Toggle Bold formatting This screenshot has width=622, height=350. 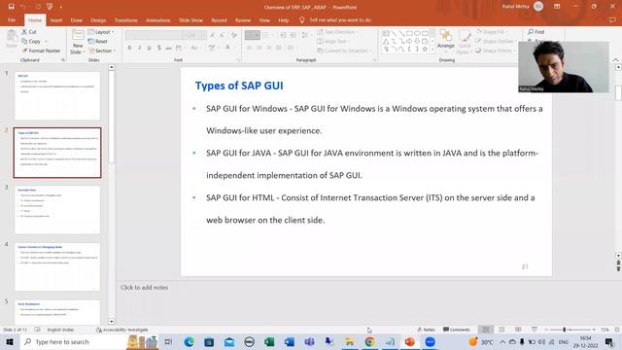coord(129,48)
